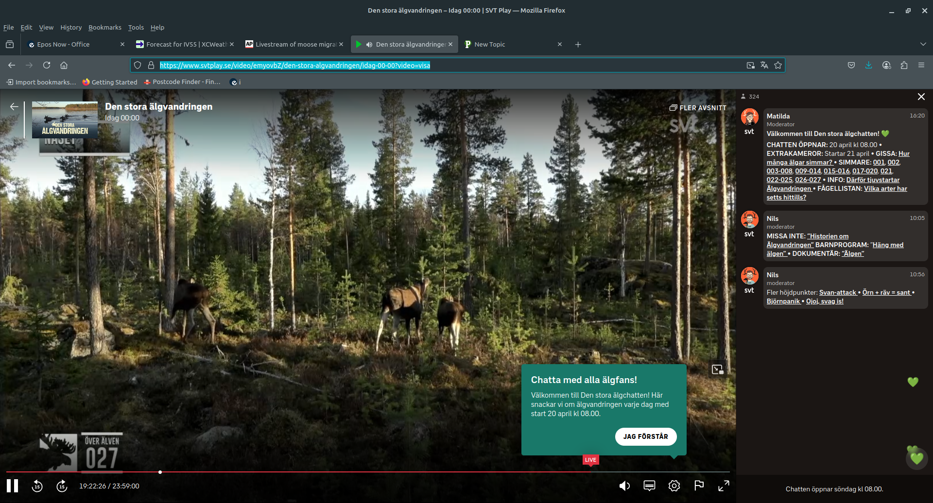Image resolution: width=933 pixels, height=503 pixels.
Task: Rewind video 15 seconds
Action: point(37,486)
